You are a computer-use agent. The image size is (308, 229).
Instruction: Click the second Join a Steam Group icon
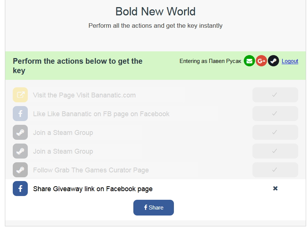pyautogui.click(x=20, y=151)
